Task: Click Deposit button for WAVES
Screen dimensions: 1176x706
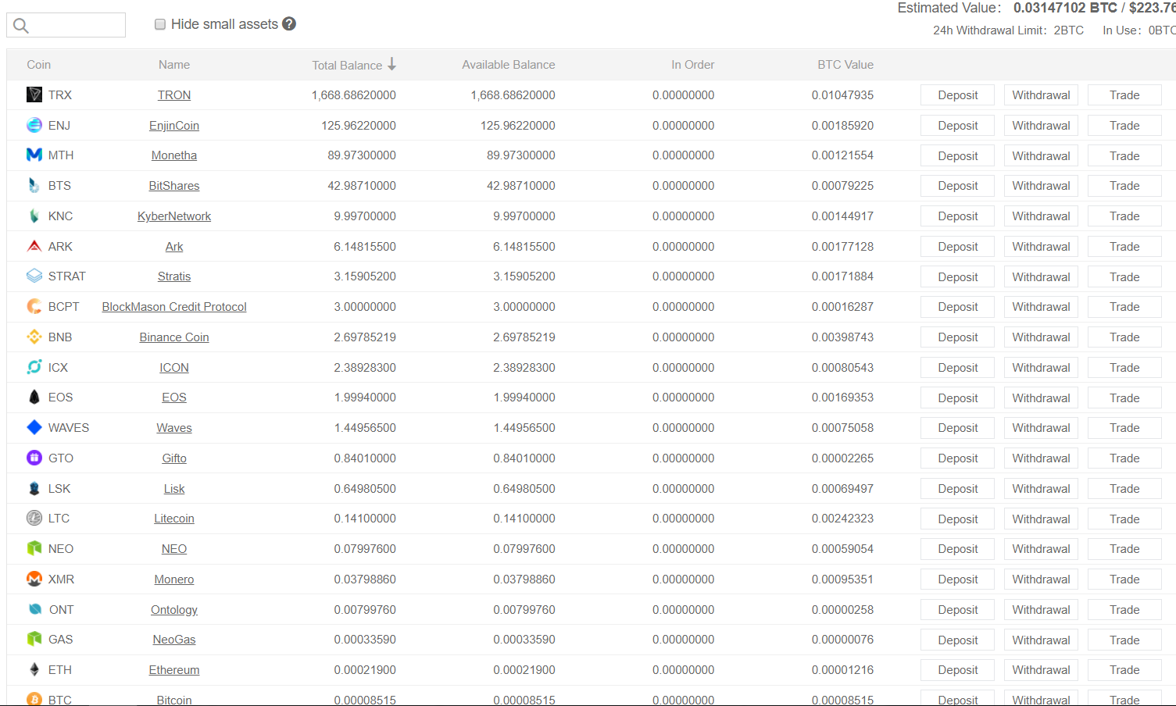Action: [957, 428]
